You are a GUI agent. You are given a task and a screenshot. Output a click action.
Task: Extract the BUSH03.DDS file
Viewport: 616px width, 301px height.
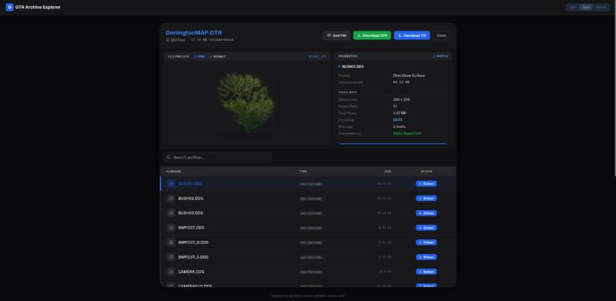click(427, 213)
